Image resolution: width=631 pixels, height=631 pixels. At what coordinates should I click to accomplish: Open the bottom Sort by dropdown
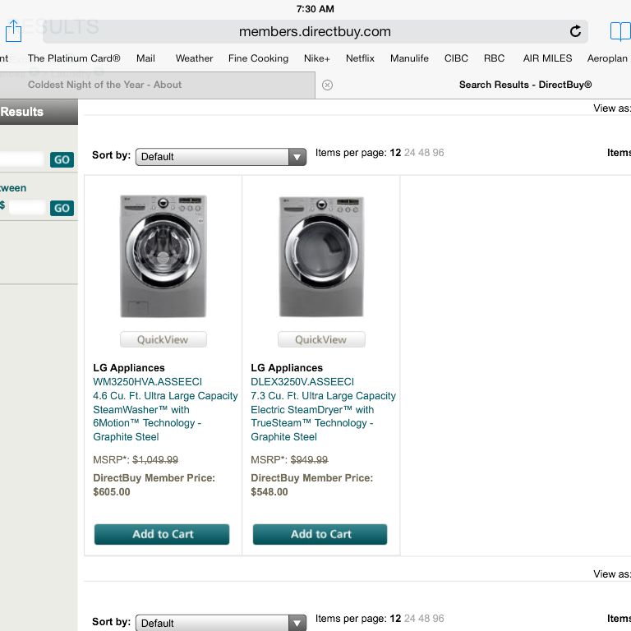pyautogui.click(x=220, y=623)
